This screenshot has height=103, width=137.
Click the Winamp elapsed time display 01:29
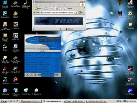click(34, 39)
